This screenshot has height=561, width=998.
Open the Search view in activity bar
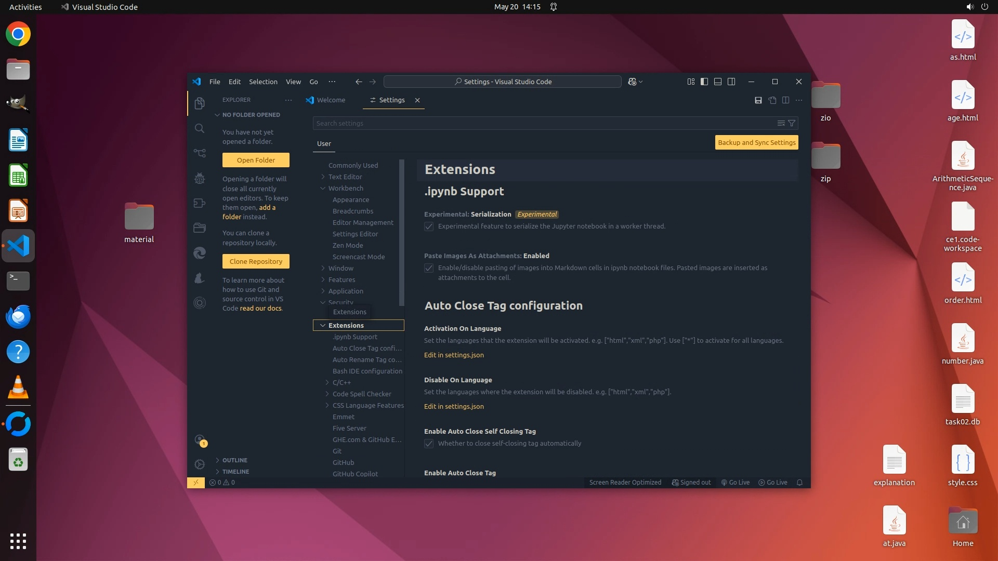click(x=200, y=128)
